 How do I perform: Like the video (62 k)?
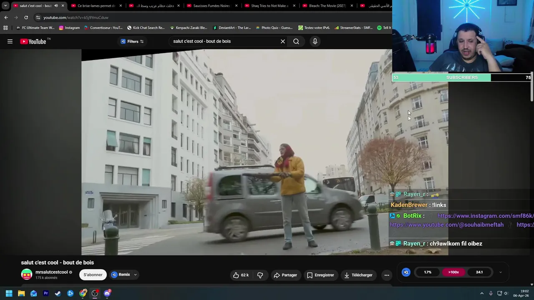[x=241, y=275]
